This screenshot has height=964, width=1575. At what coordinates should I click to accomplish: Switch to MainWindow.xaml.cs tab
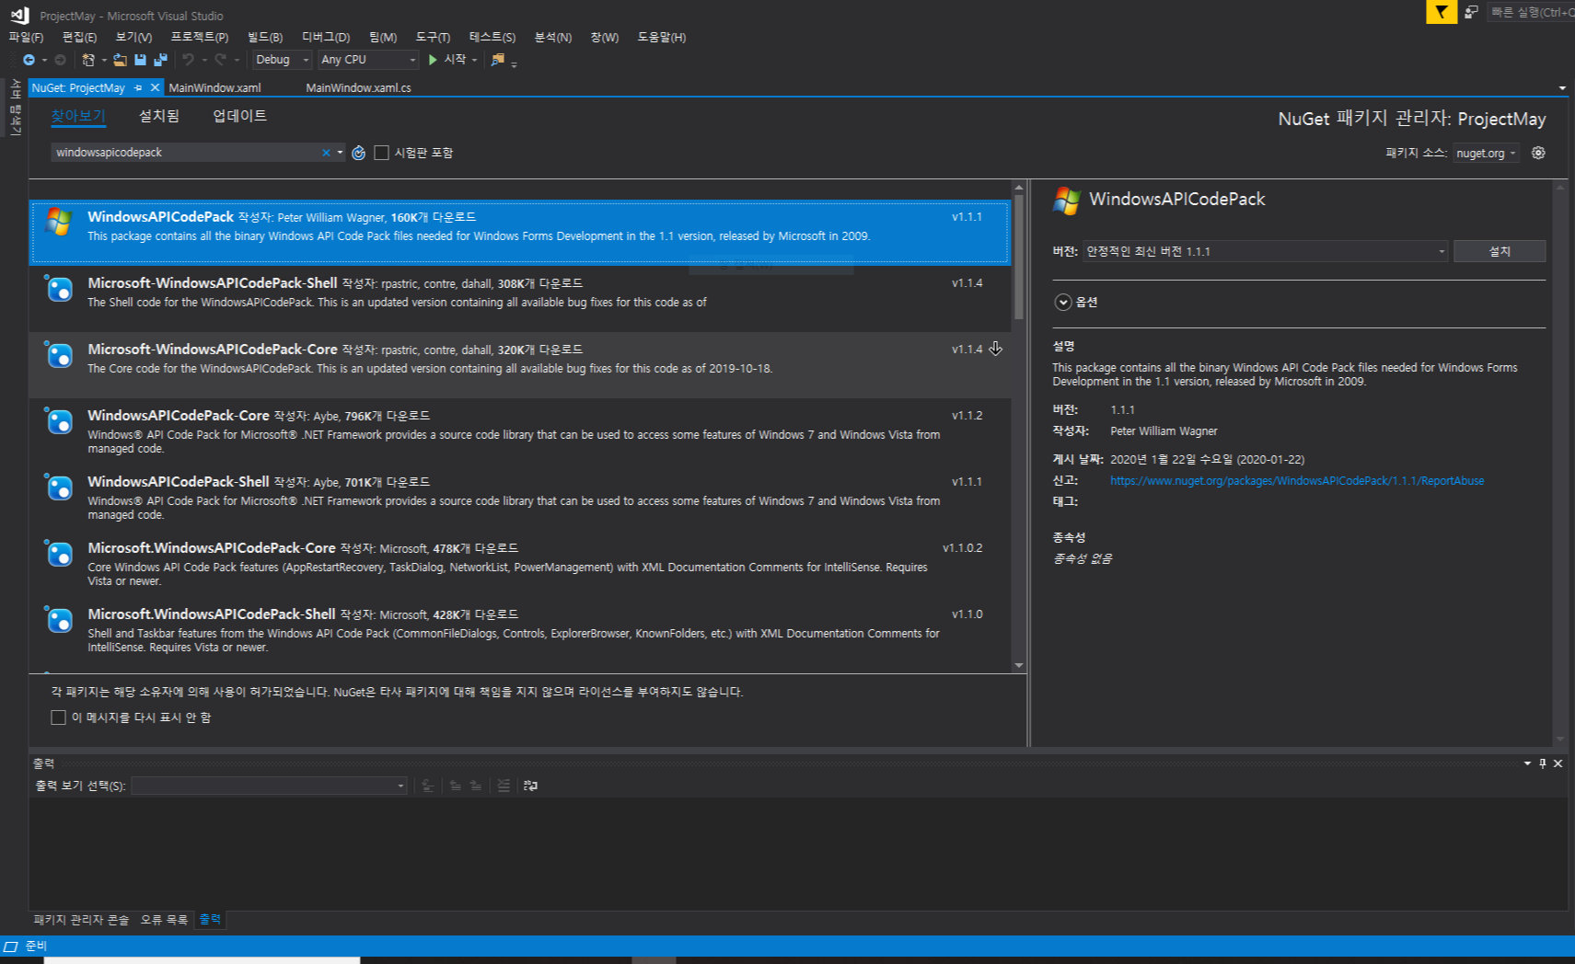click(358, 88)
